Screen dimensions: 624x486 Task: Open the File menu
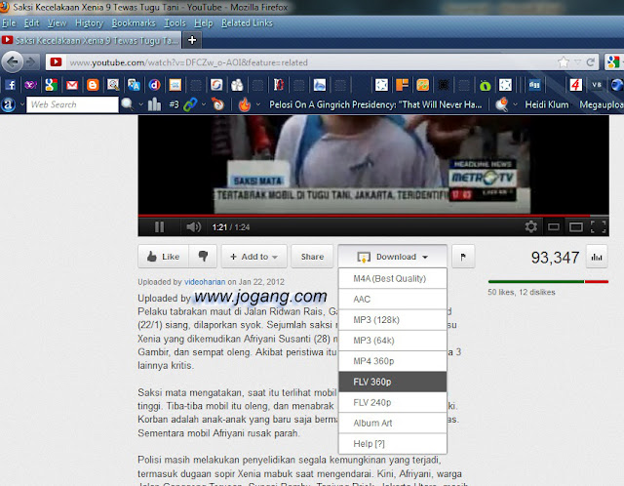click(9, 23)
